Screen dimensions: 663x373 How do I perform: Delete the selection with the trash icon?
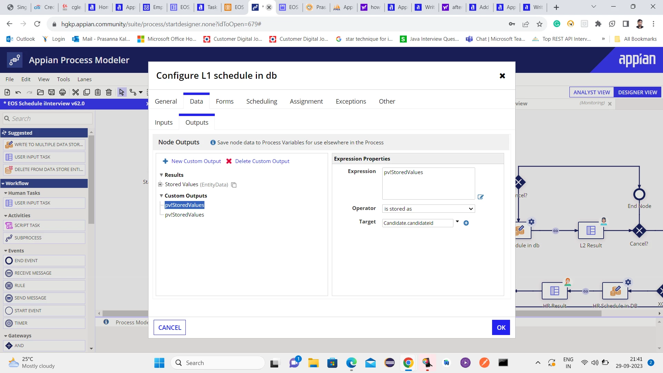pyautogui.click(x=109, y=92)
